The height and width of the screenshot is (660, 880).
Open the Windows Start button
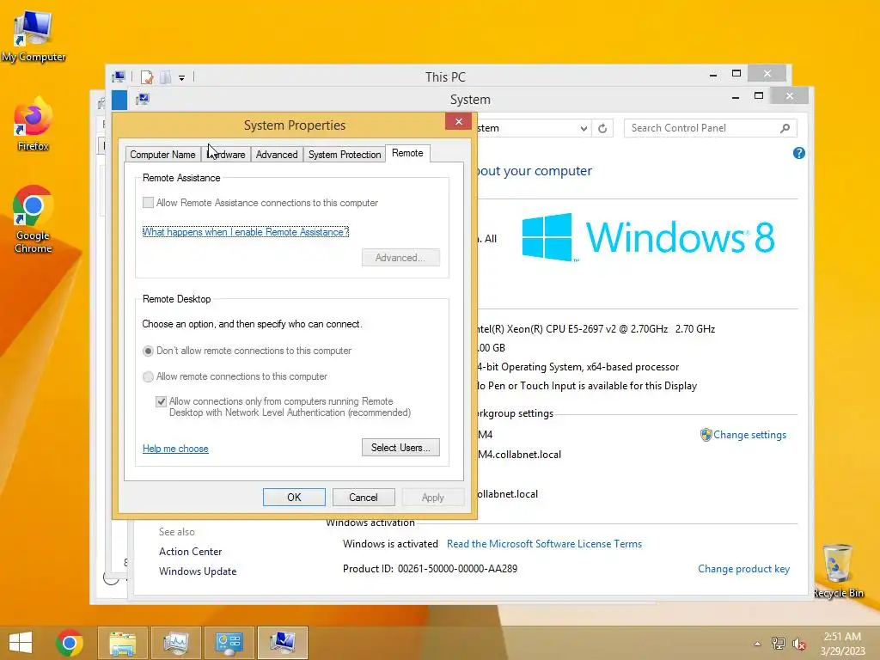pos(21,643)
